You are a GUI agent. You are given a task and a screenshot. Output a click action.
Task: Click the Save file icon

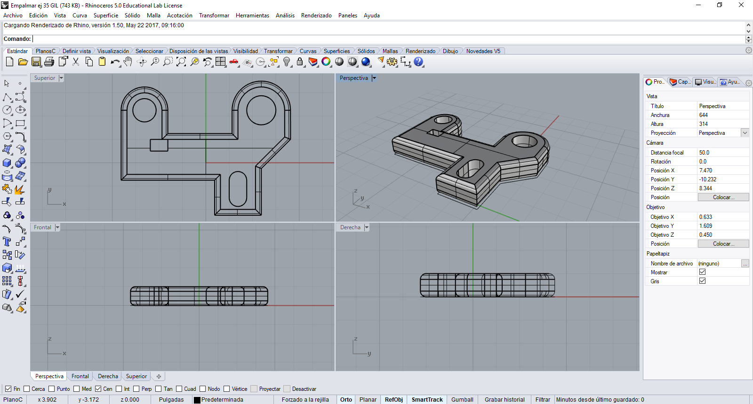tap(36, 62)
